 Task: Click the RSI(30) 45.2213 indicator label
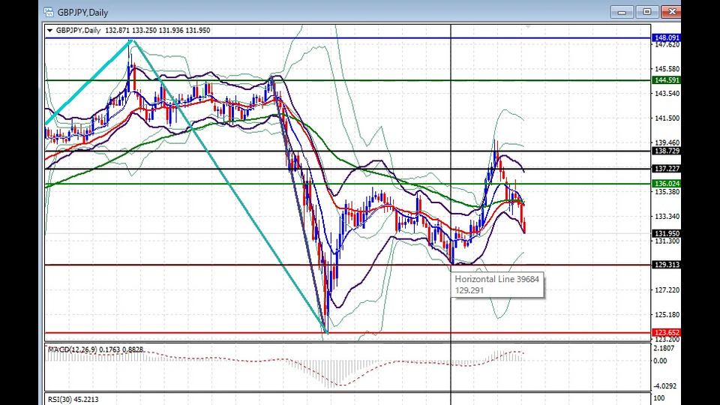pyautogui.click(x=73, y=400)
